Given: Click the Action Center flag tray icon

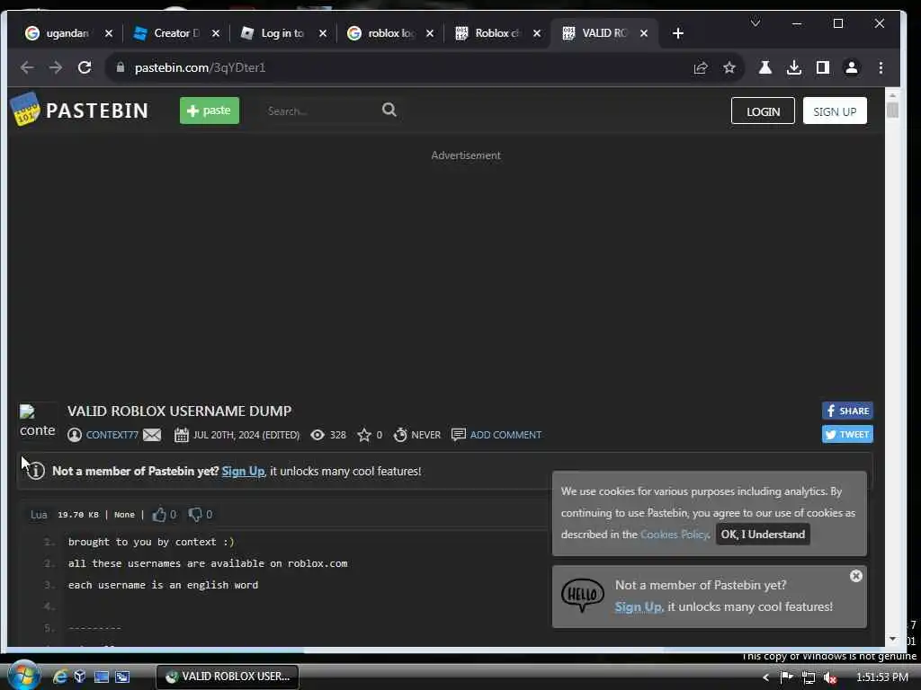Looking at the screenshot, I should tap(786, 677).
